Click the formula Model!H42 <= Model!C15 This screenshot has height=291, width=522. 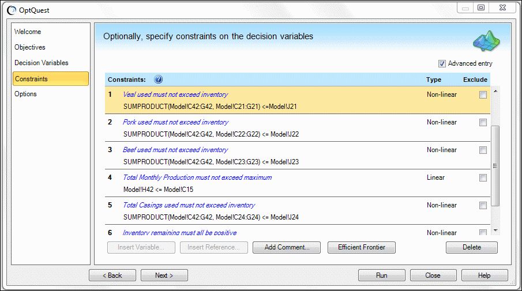click(158, 189)
